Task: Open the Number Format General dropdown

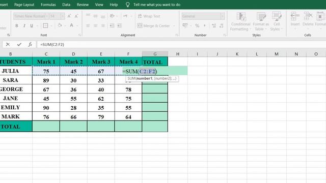Action: coord(223,16)
